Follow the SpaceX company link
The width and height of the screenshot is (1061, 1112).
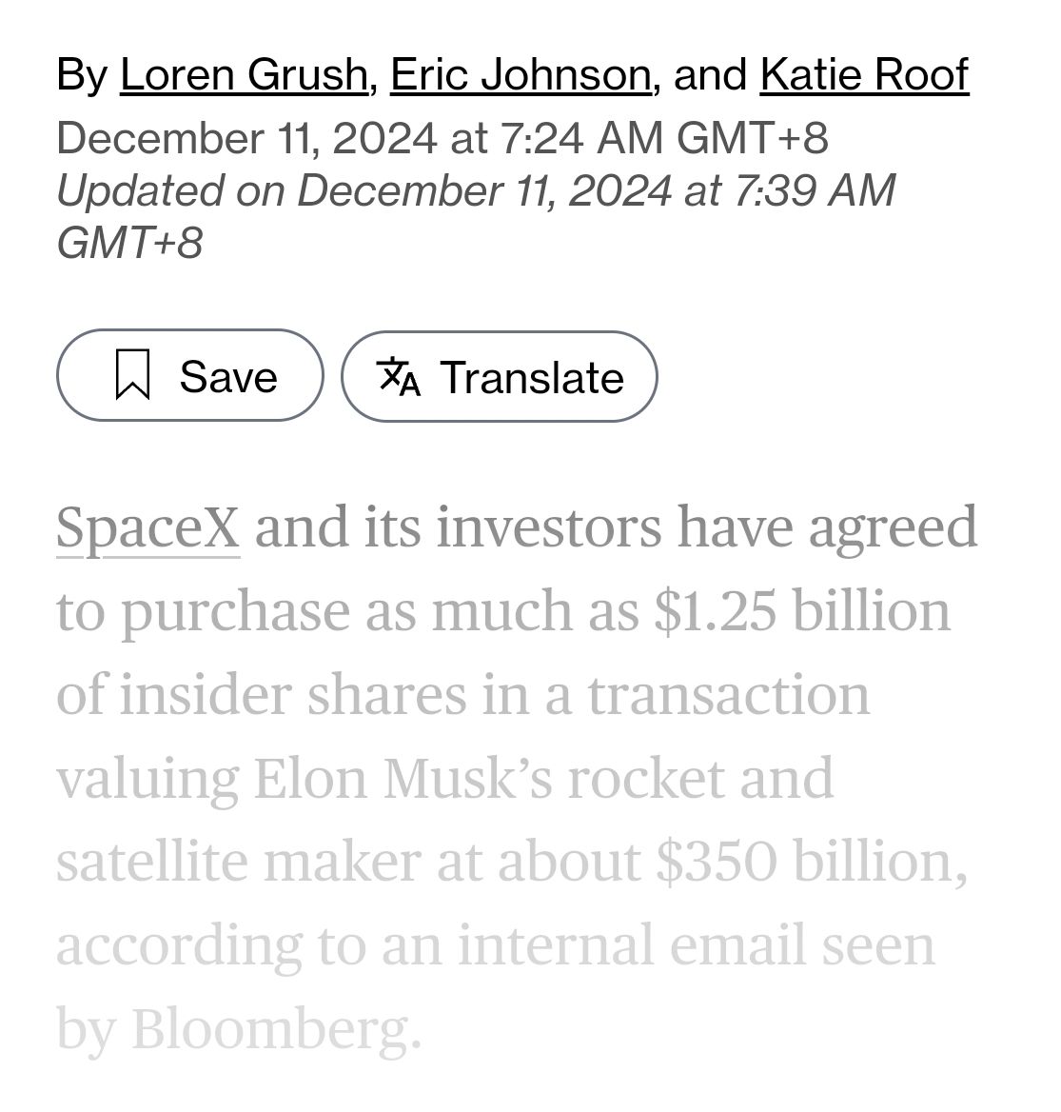pyautogui.click(x=148, y=528)
